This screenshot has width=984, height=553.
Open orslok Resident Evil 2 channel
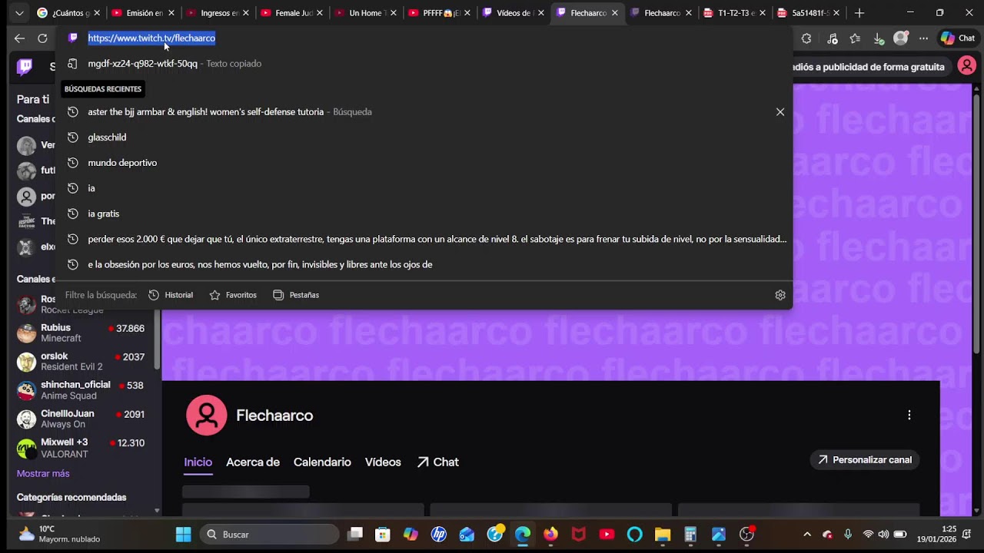(81, 362)
